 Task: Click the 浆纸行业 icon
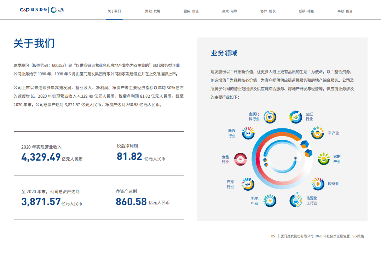coord(296,117)
